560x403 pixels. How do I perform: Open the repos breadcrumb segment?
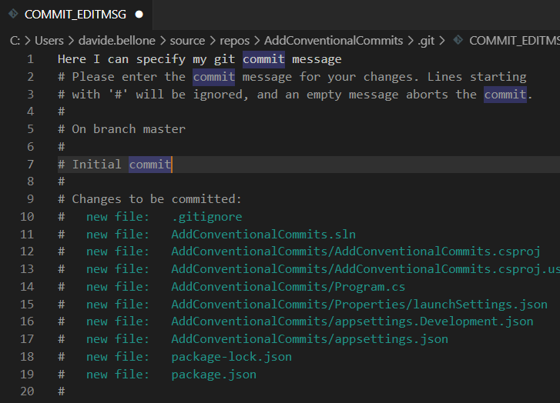[234, 41]
